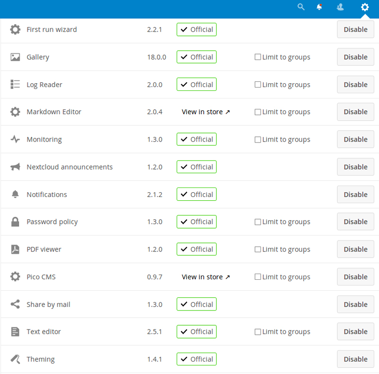
Task: Select the Gallery app icon
Action: (15, 57)
